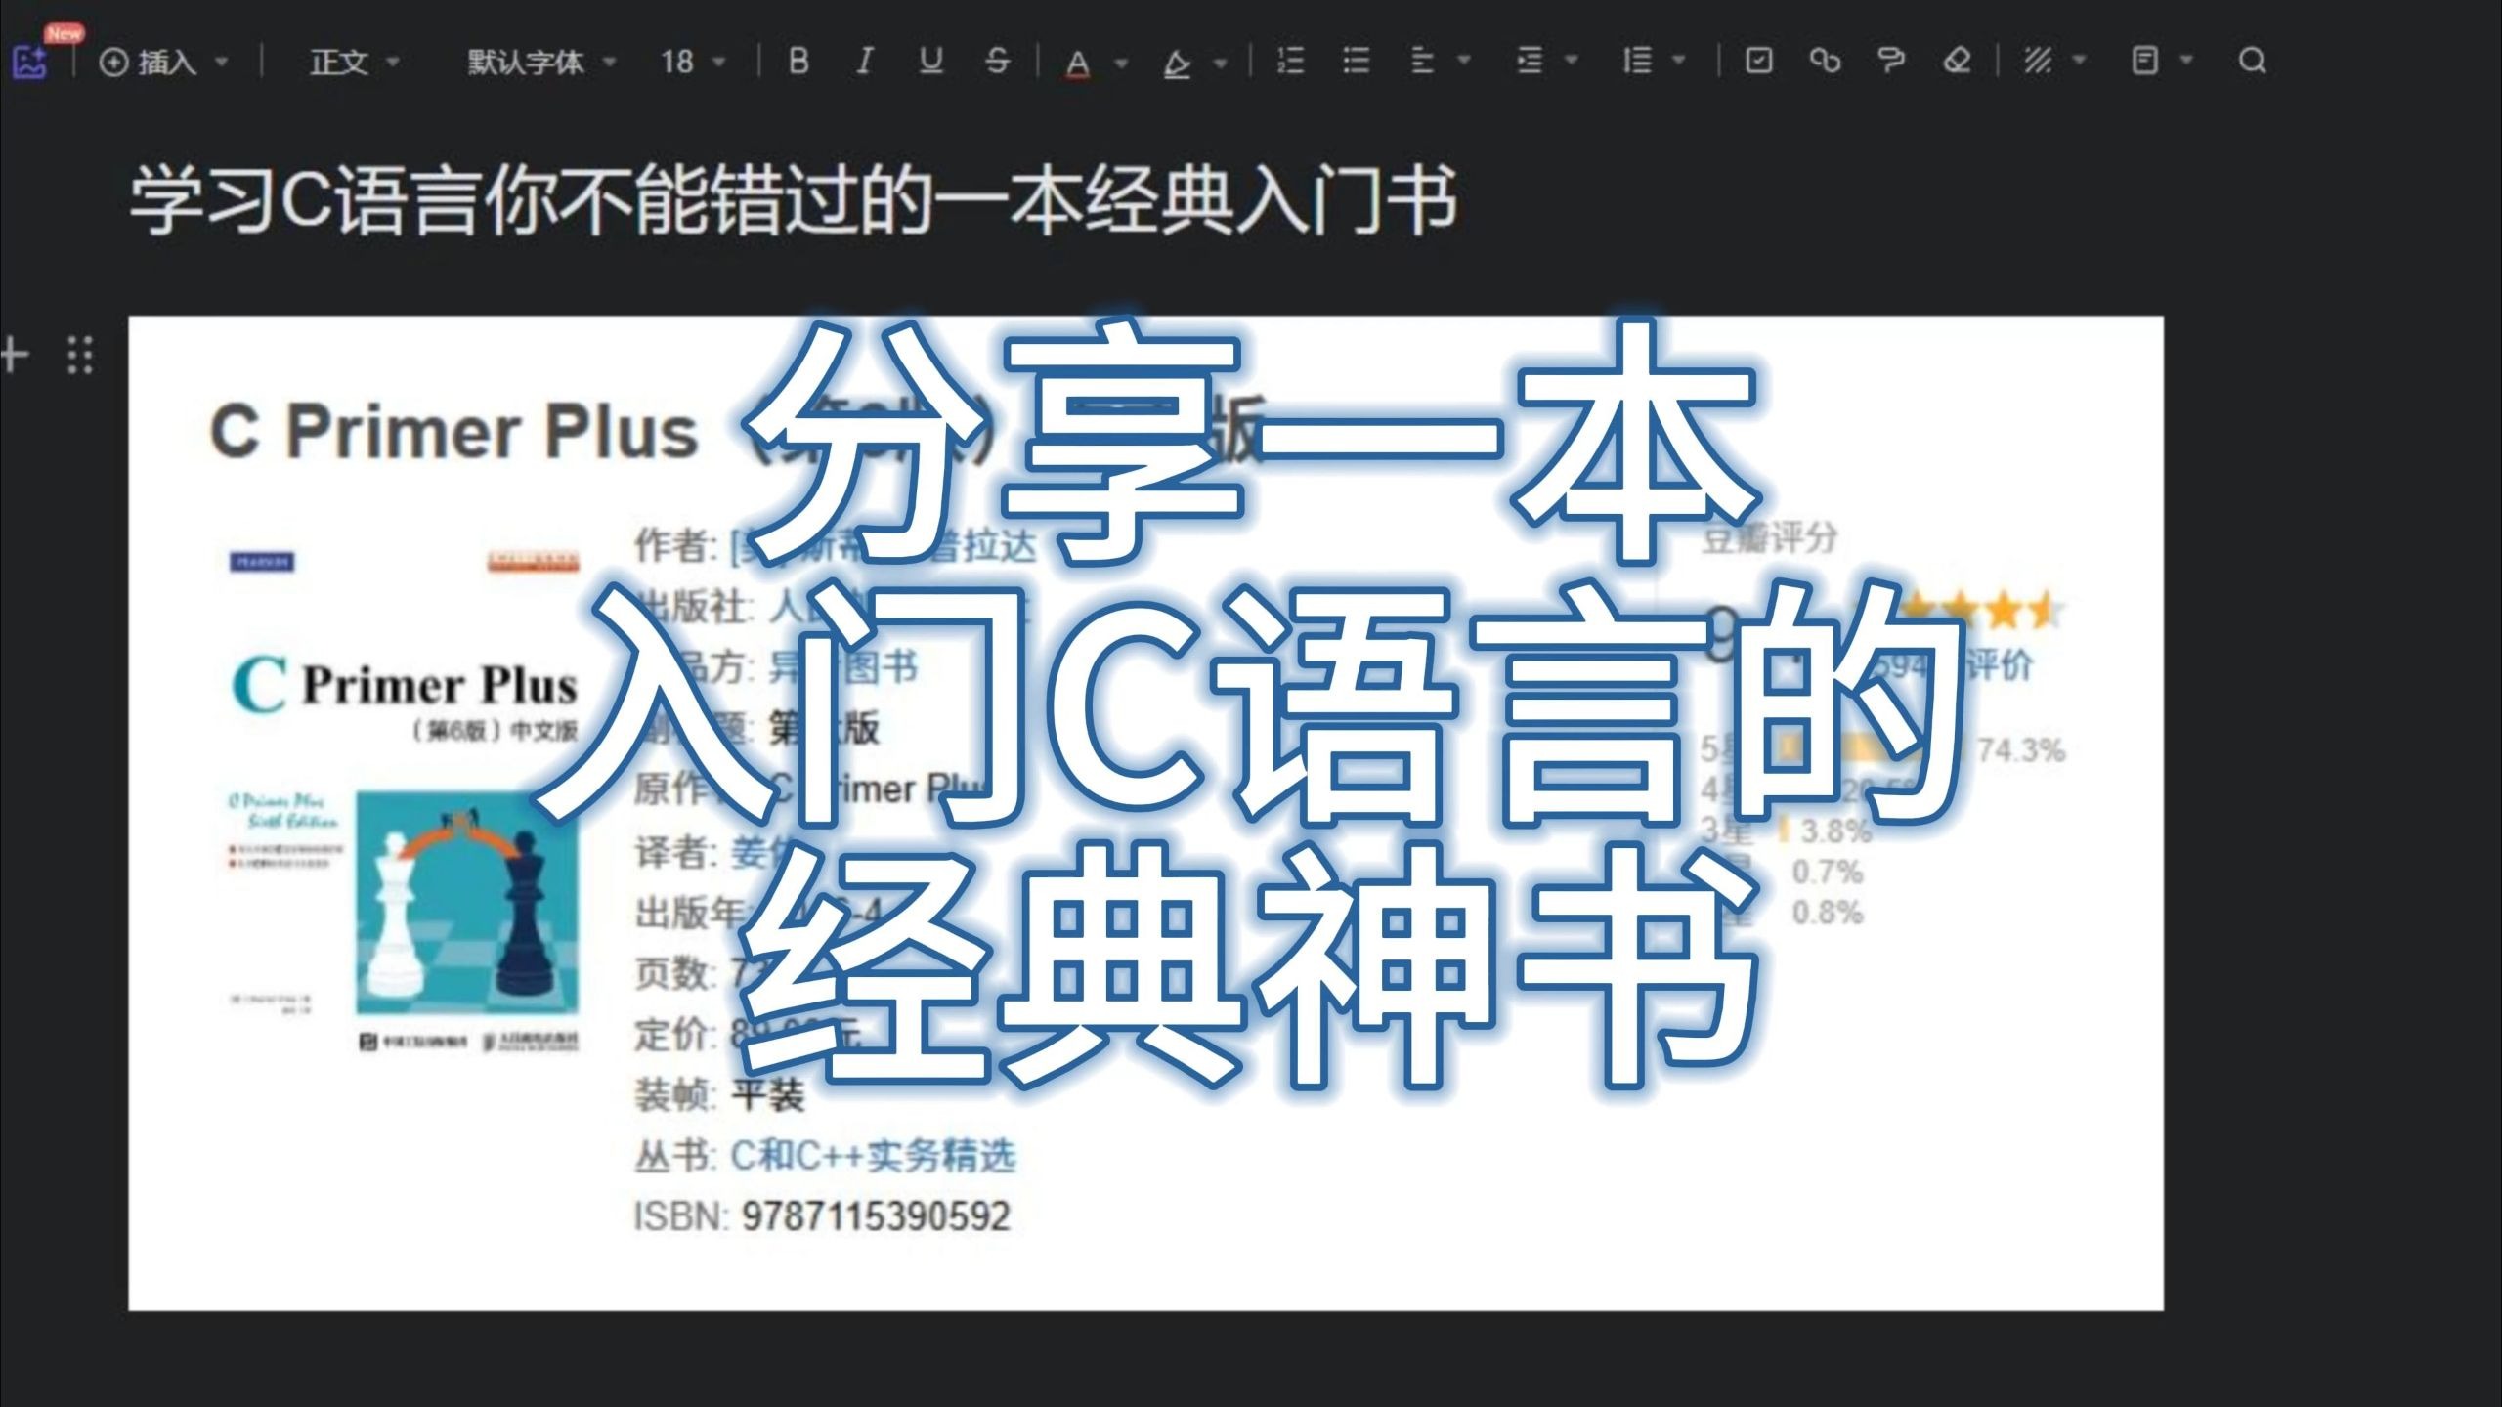The height and width of the screenshot is (1407, 2502).
Task: Expand the 插入 dropdown arrow
Action: 222,62
